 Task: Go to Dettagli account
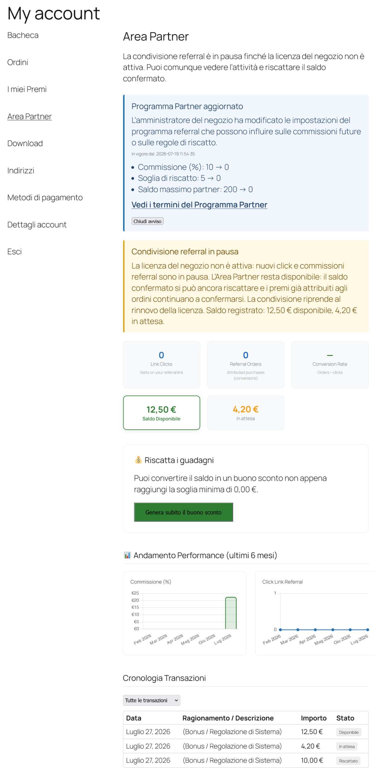pos(37,225)
